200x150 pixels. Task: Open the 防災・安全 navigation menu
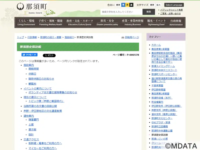(x=107, y=22)
